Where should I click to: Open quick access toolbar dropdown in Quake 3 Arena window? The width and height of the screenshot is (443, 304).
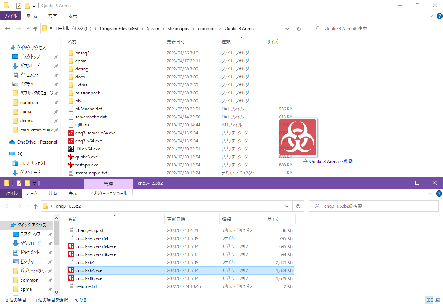point(34,6)
